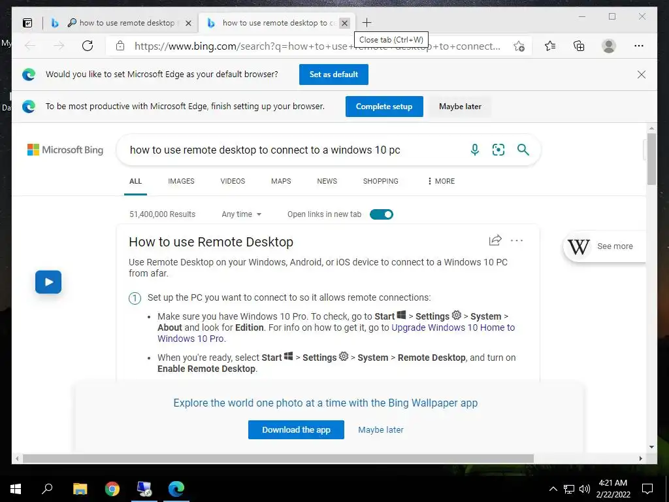The image size is (669, 502).
Task: Toggle Open links in new tab
Action: tap(382, 214)
